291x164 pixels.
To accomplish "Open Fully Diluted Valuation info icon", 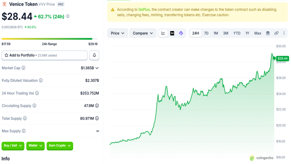I will pos(41,80).
